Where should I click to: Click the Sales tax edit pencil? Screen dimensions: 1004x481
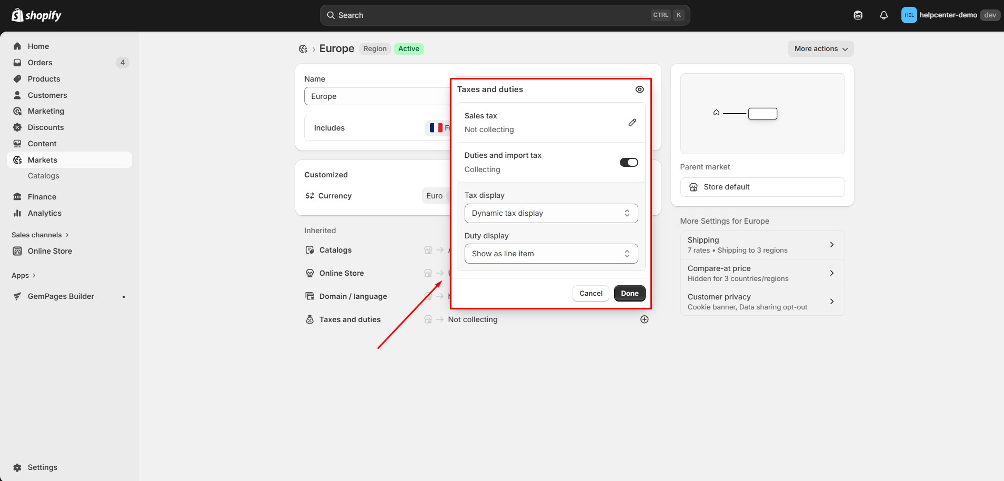632,123
